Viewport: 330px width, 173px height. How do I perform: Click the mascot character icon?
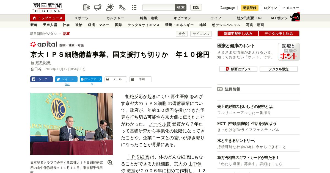tap(295, 17)
